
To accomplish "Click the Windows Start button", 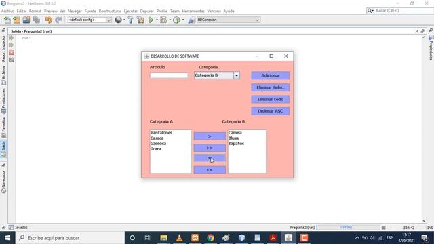I will coord(7,238).
